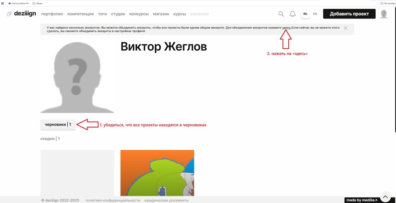Open the конкурсы menu item
Viewport: 396px width, 203px height.
139,14
